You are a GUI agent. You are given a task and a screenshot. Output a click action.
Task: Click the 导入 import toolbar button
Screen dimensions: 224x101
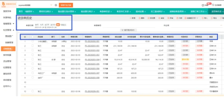coord(205,18)
